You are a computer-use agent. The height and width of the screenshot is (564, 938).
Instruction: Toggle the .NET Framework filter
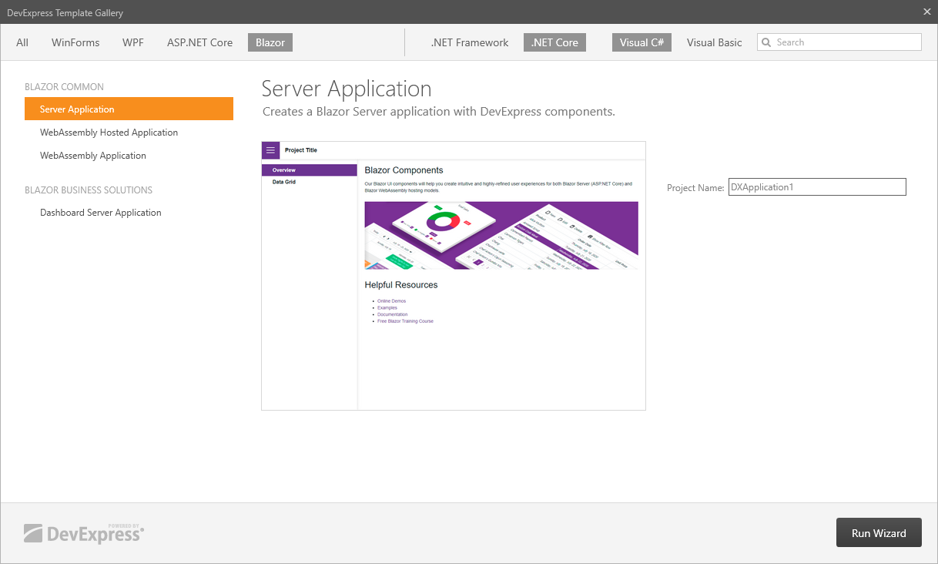click(470, 42)
